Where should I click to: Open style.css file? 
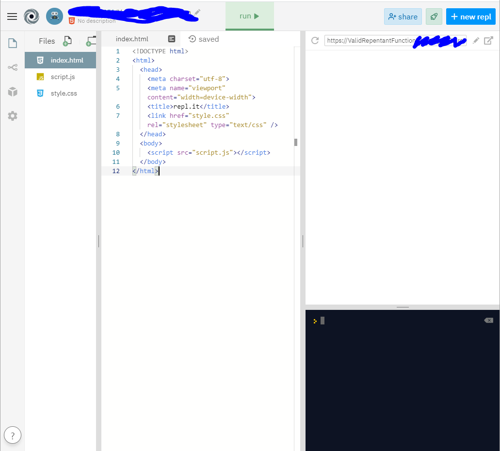click(60, 93)
